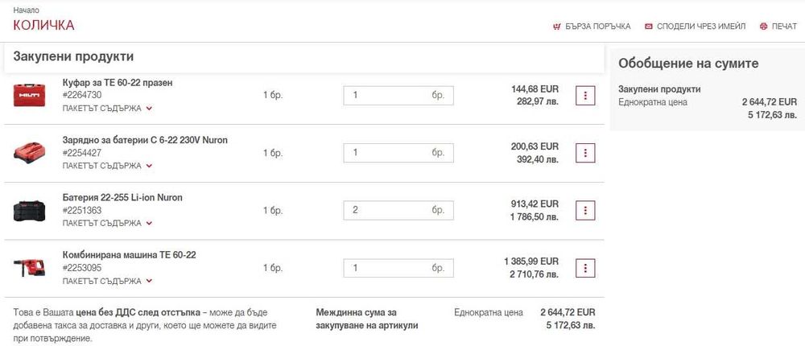Open options menu for Комбинирана машина TE 60-22
The width and height of the screenshot is (805, 346).
point(585,268)
